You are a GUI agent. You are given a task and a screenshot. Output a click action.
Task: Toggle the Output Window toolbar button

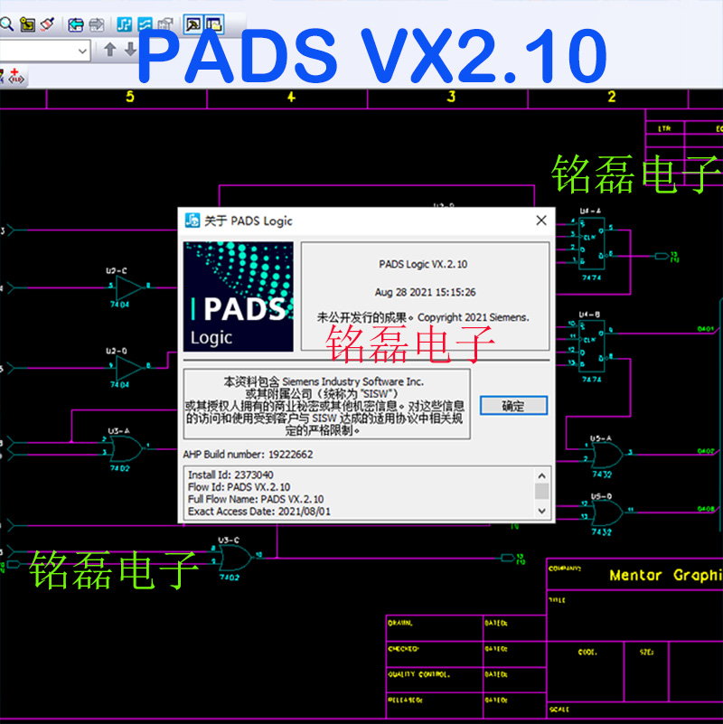(193, 24)
